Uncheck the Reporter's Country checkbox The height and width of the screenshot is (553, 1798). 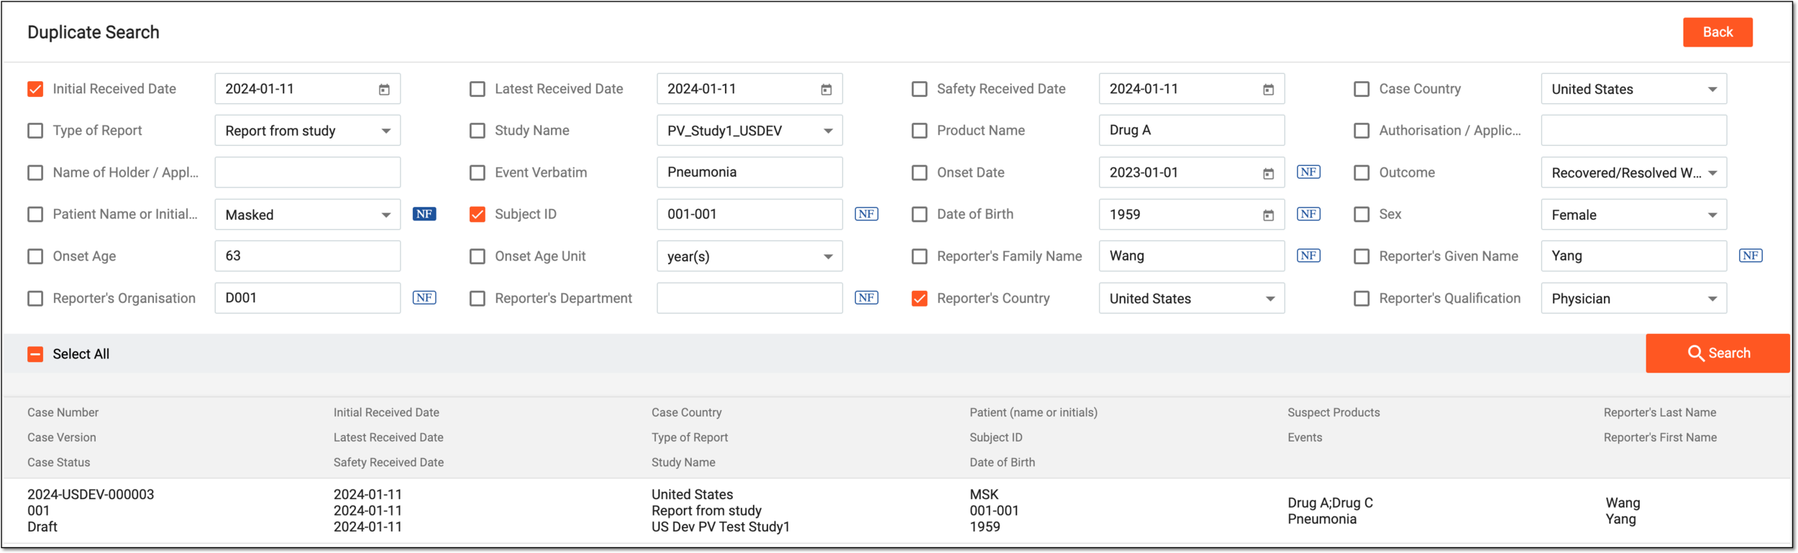coord(919,299)
